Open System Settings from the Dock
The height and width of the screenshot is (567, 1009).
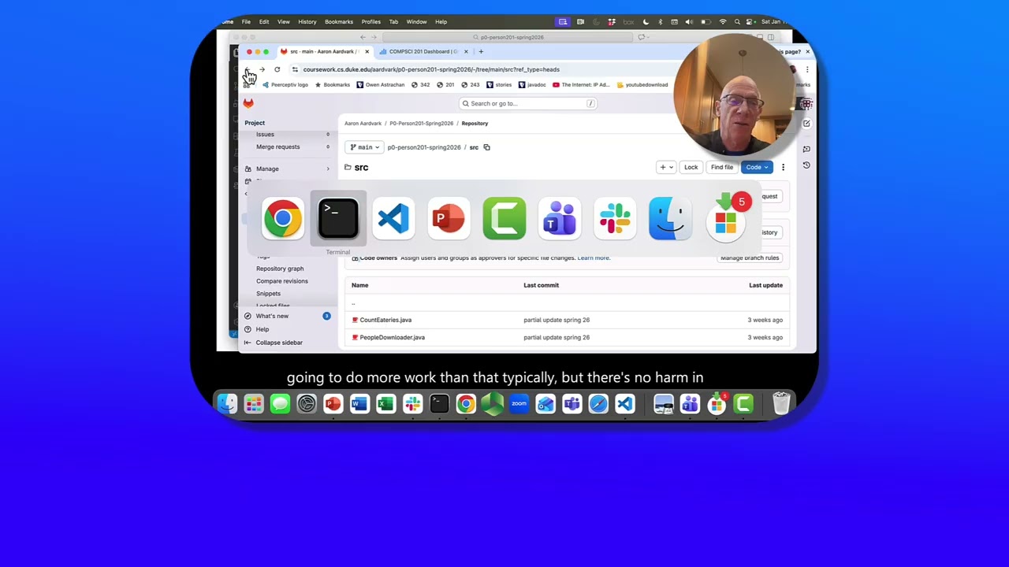pos(307,404)
